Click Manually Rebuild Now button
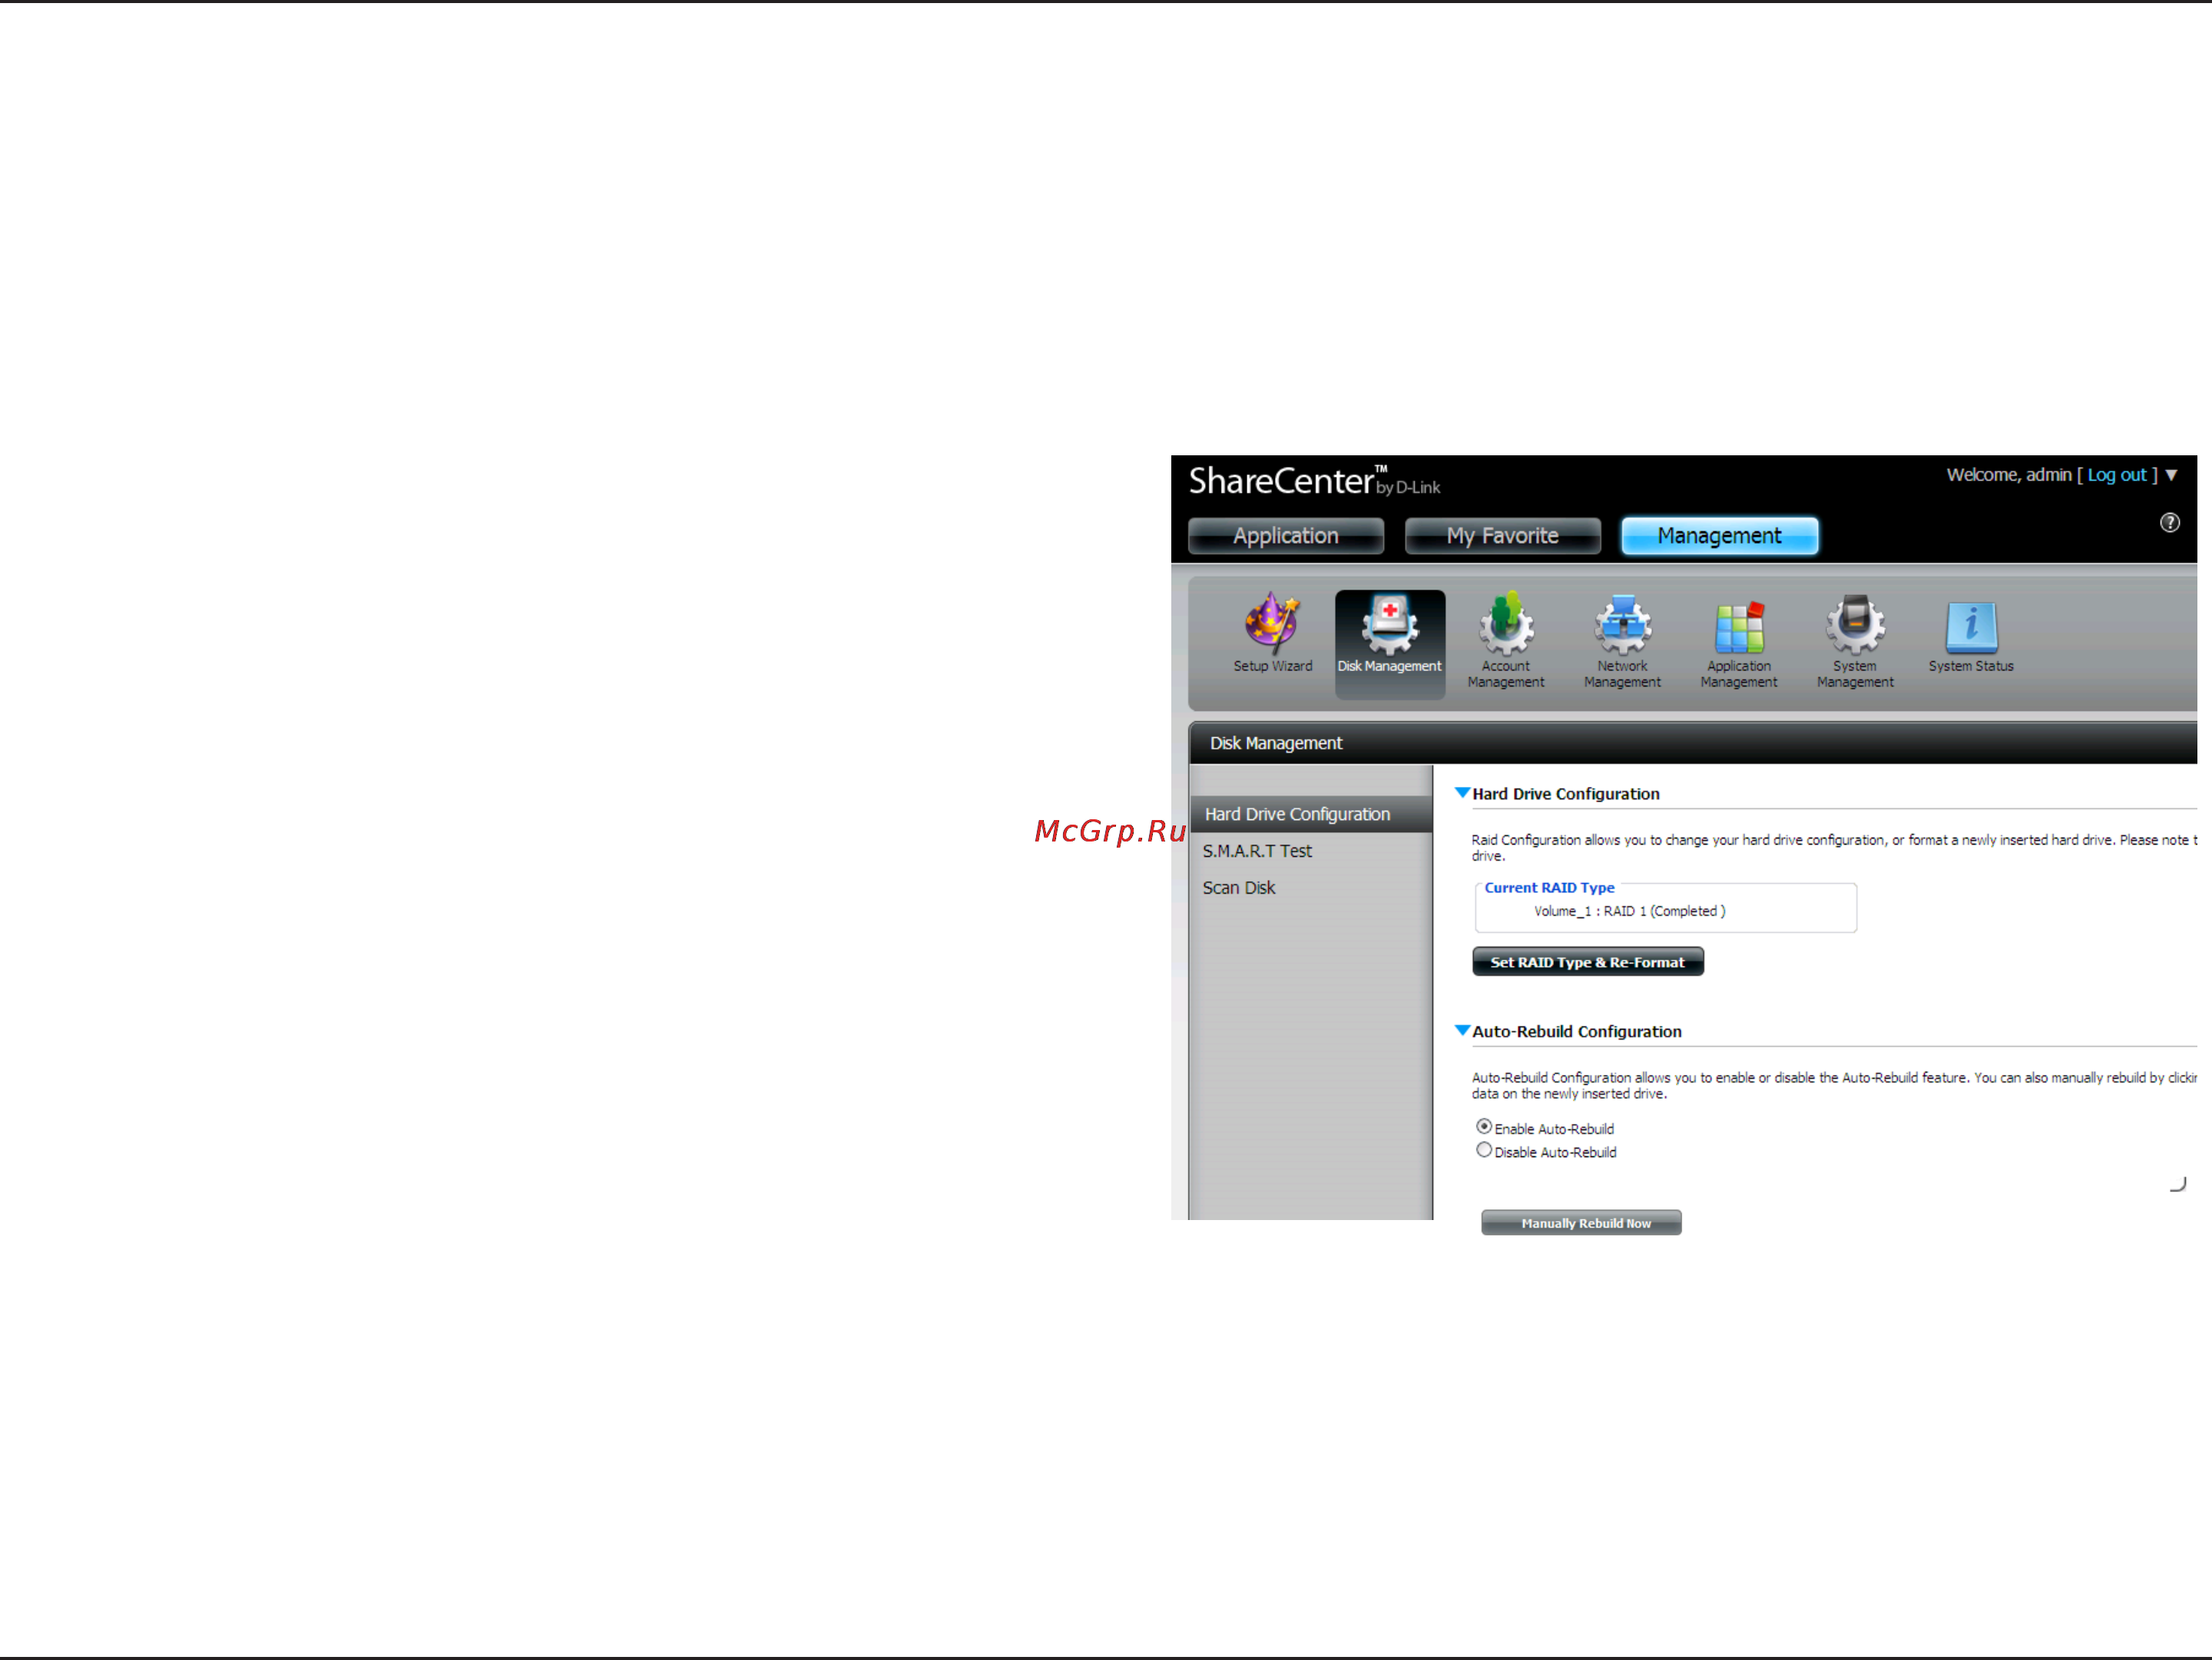Screen dimensions: 2212x1660 click(1581, 1222)
